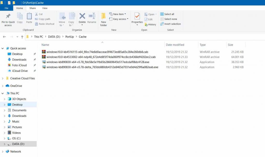Image resolution: width=265 pixels, height=157 pixels.
Task: Click the Rename icon in the ribbon
Action: pyautogui.click(x=92, y=19)
